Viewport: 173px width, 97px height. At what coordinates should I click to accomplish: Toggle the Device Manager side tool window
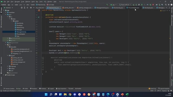172,20
